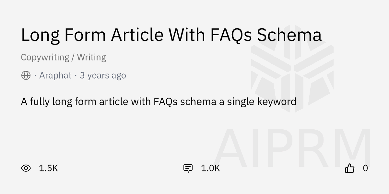
Task: Click the 3 years ago timestamp
Action: pos(103,76)
